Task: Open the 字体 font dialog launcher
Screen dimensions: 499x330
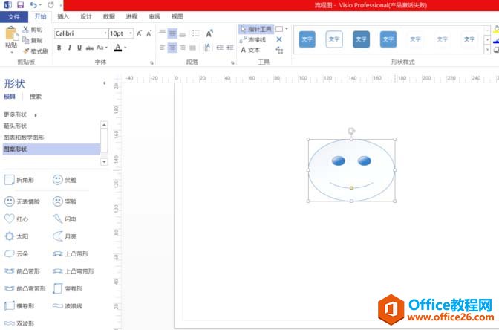Action: [x=151, y=62]
